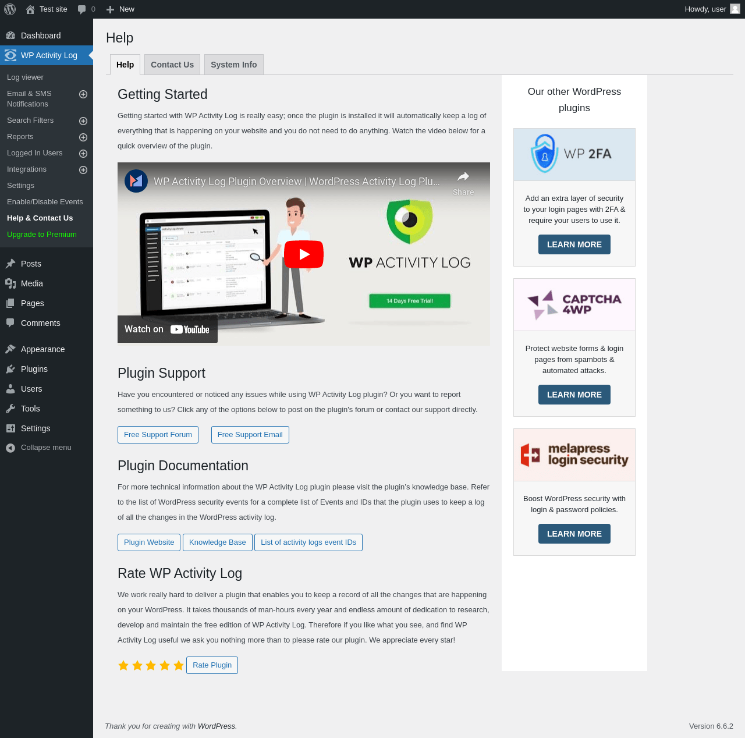Click the Settings sliders icon in sidebar
The width and height of the screenshot is (745, 738).
(x=10, y=428)
